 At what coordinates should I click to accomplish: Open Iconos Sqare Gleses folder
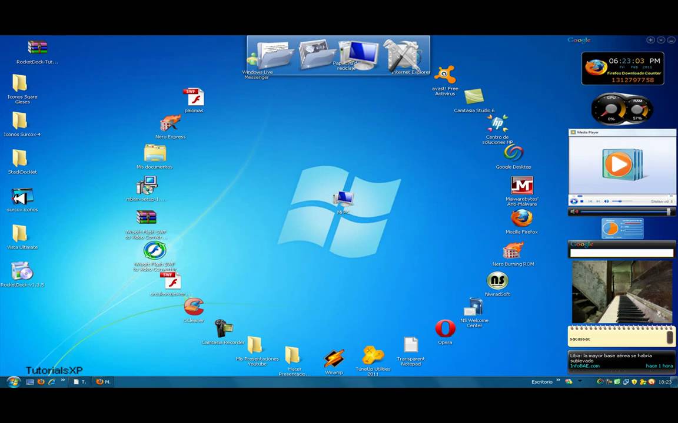pos(19,83)
